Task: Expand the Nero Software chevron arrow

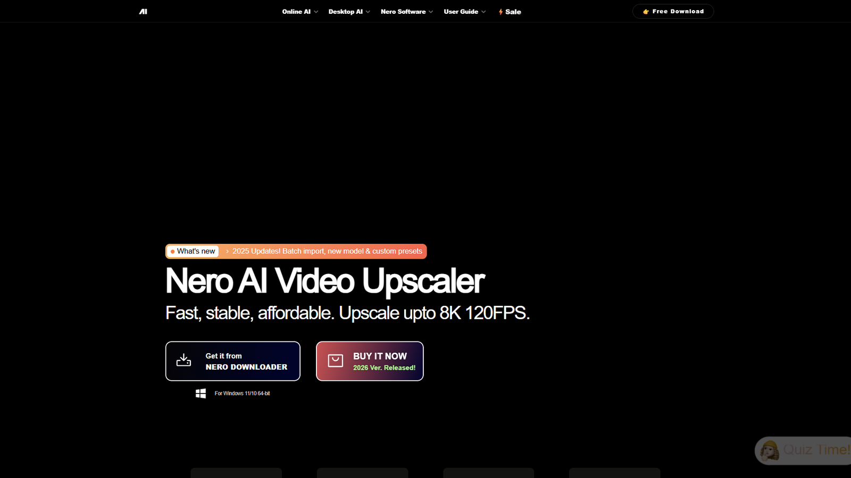Action: 431,12
